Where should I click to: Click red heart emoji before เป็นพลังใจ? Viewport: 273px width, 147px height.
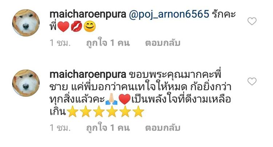(124, 99)
